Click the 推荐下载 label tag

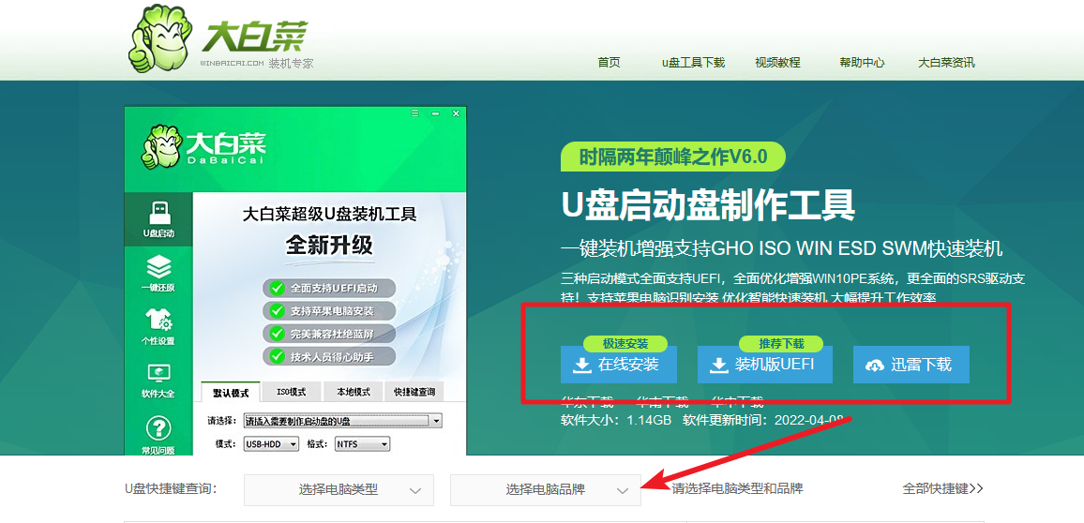tap(781, 343)
